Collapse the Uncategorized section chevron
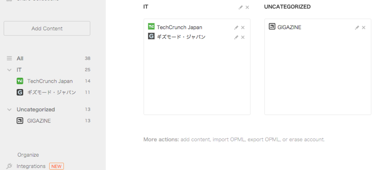Screen dimensions: 375x170 click(x=10, y=109)
